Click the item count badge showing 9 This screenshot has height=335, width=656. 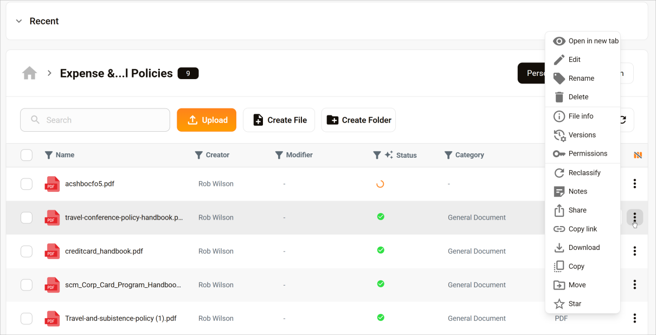pyautogui.click(x=188, y=73)
